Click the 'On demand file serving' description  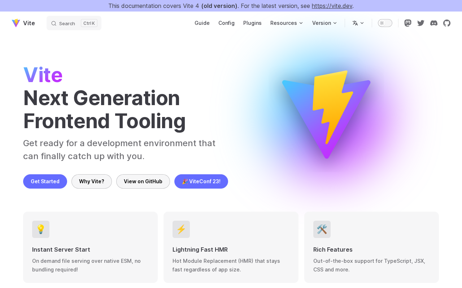(x=86, y=265)
